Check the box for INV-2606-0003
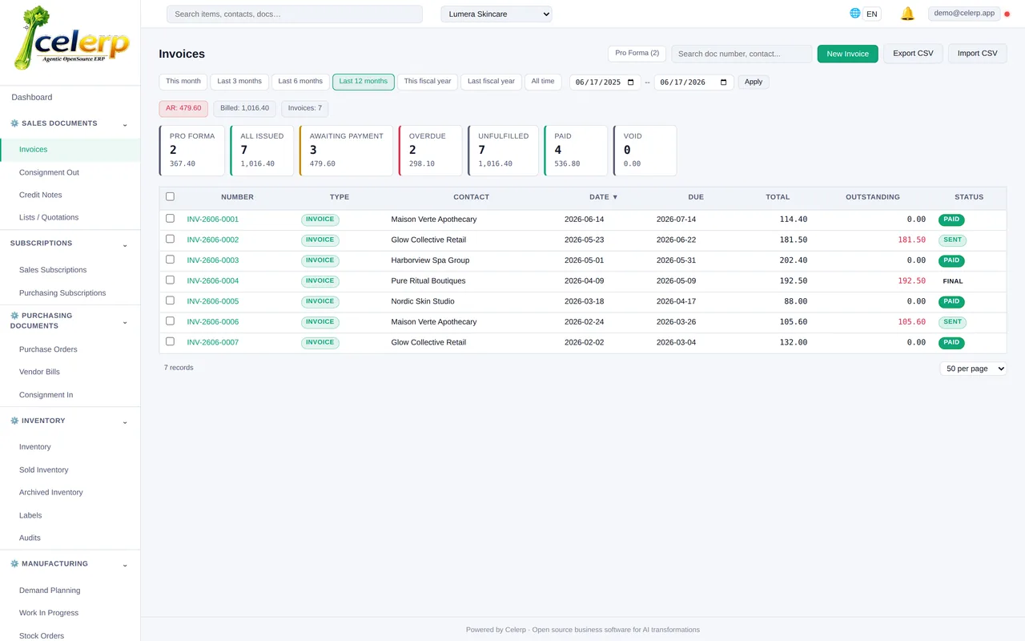This screenshot has height=641, width=1025. click(x=170, y=259)
